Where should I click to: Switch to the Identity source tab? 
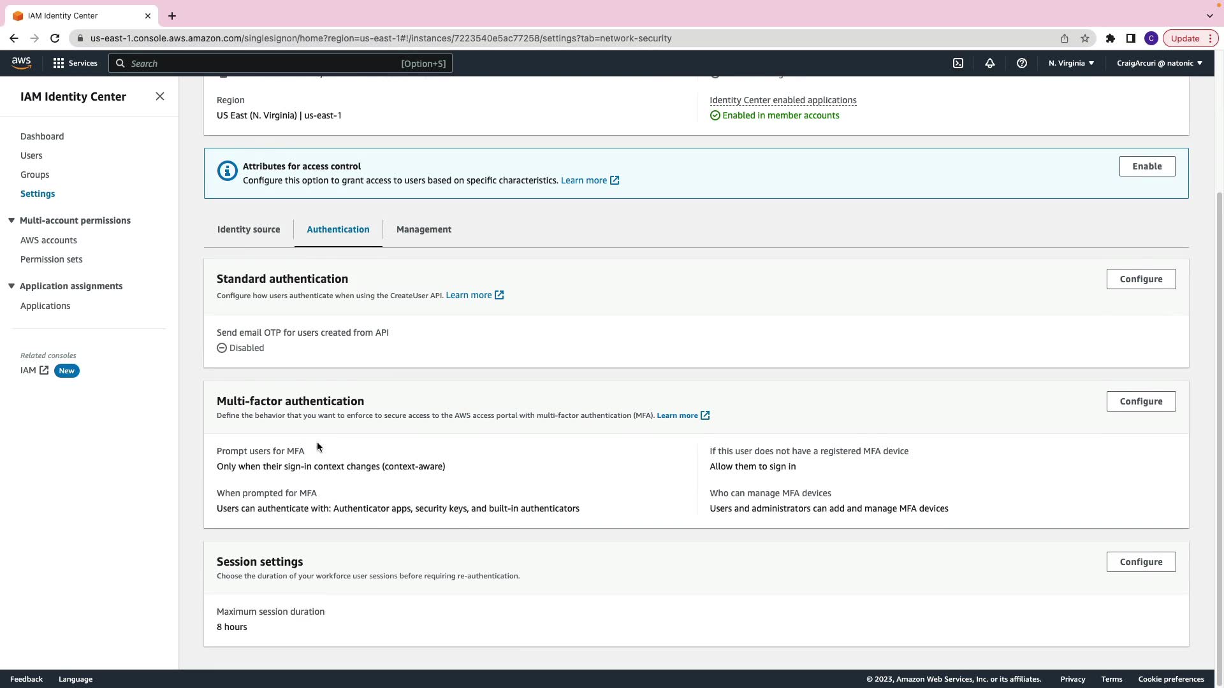[x=249, y=229]
